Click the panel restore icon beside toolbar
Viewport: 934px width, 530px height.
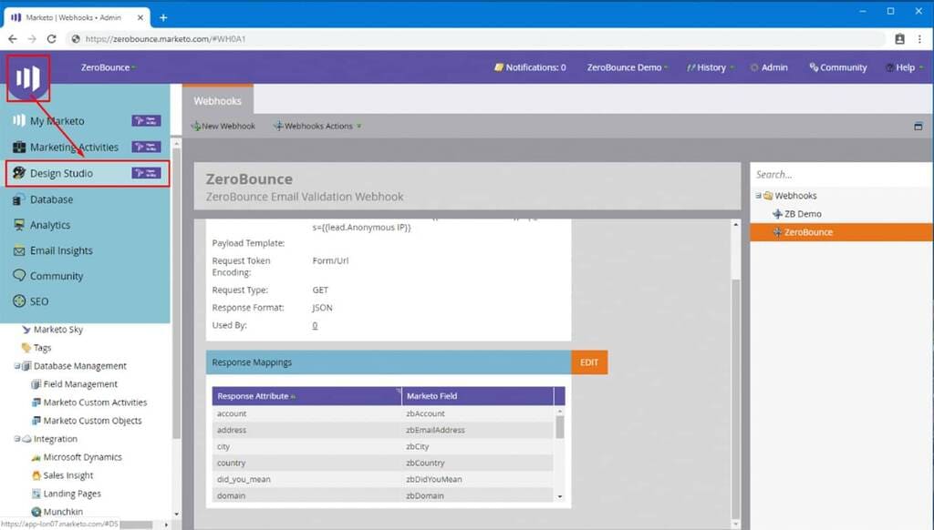point(918,126)
